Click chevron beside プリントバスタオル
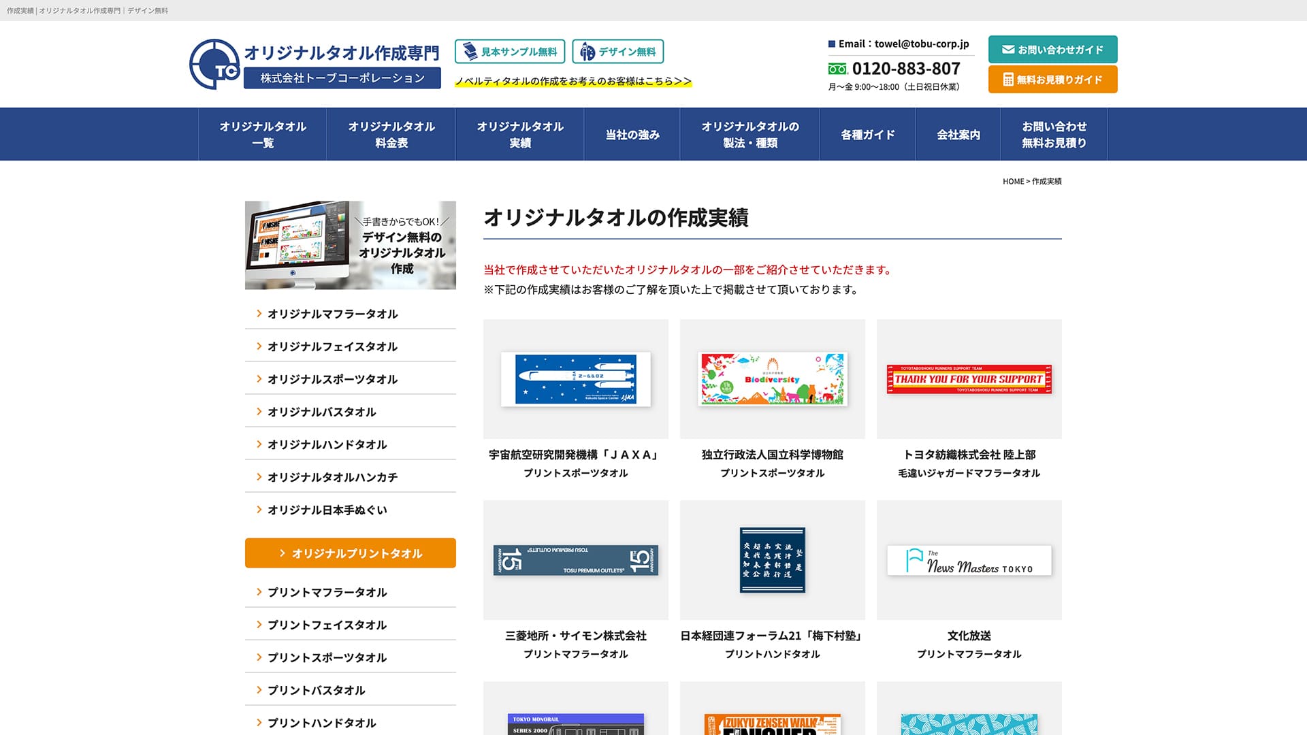 259,689
